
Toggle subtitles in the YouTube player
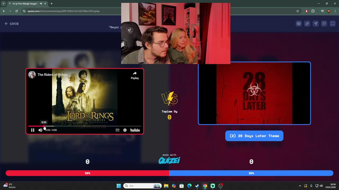click(x=117, y=130)
